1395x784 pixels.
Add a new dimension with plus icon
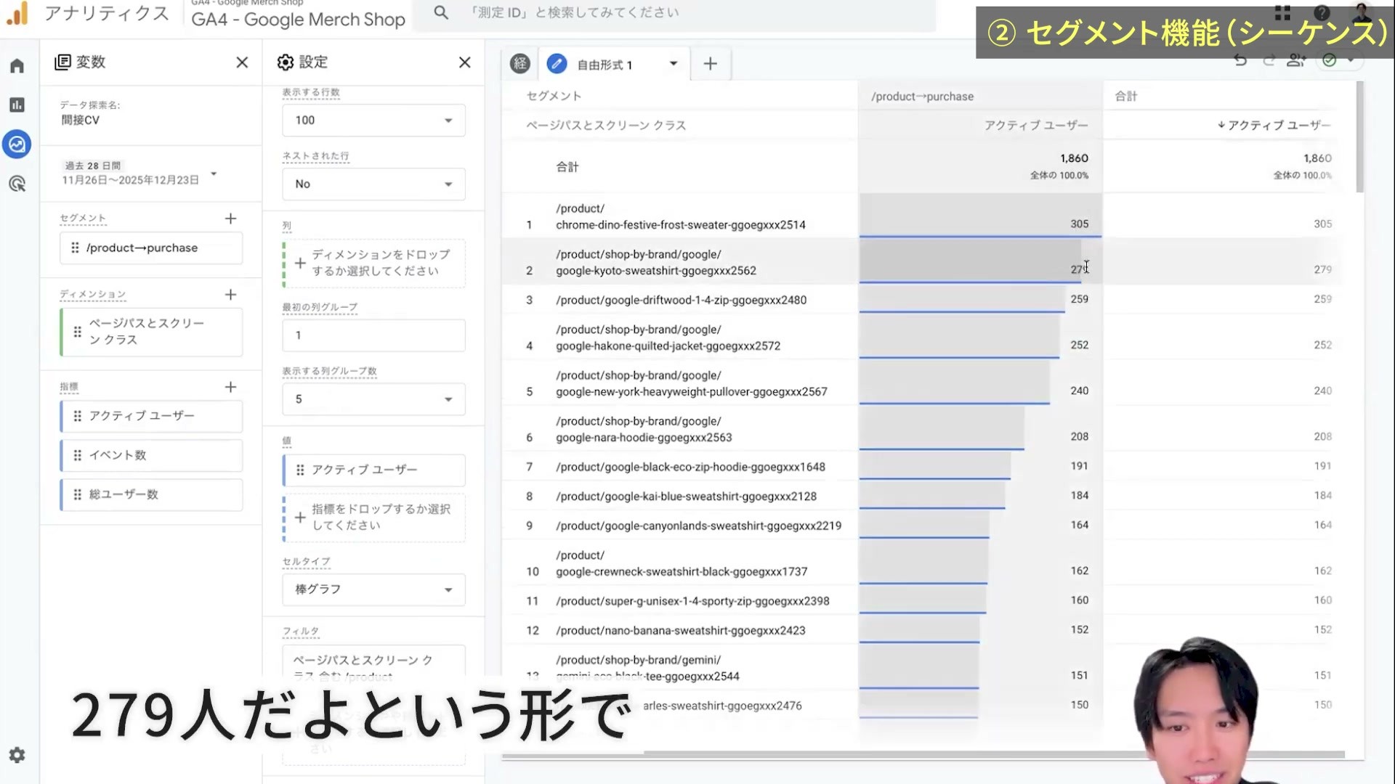[230, 295]
